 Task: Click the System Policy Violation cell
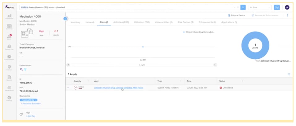tap(168, 88)
